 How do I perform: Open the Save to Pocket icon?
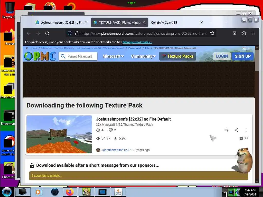coord(234,33)
